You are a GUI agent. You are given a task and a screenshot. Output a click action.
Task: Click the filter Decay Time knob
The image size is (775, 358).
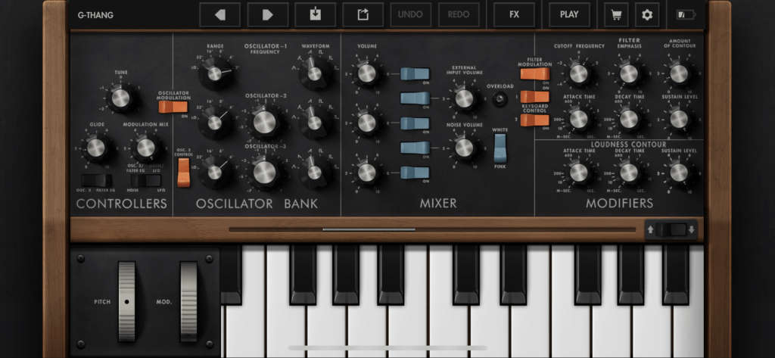(629, 119)
